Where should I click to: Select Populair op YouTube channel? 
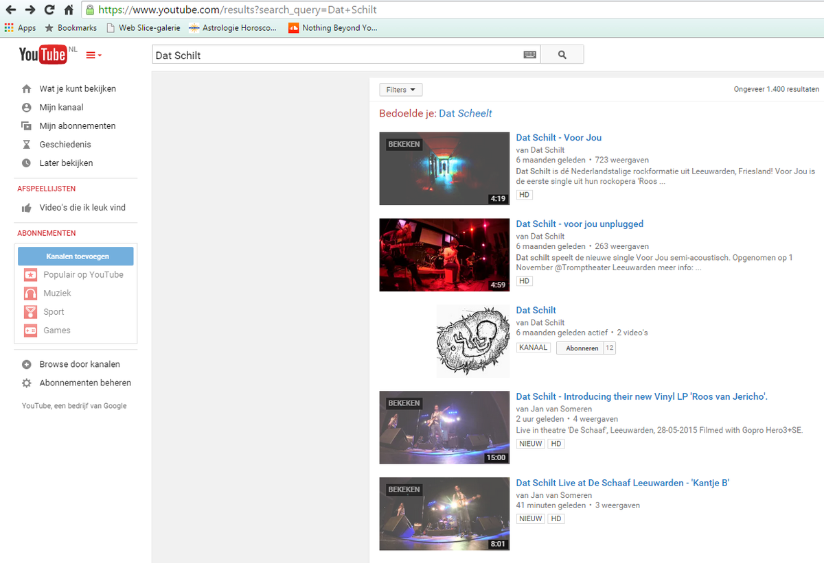pos(83,275)
